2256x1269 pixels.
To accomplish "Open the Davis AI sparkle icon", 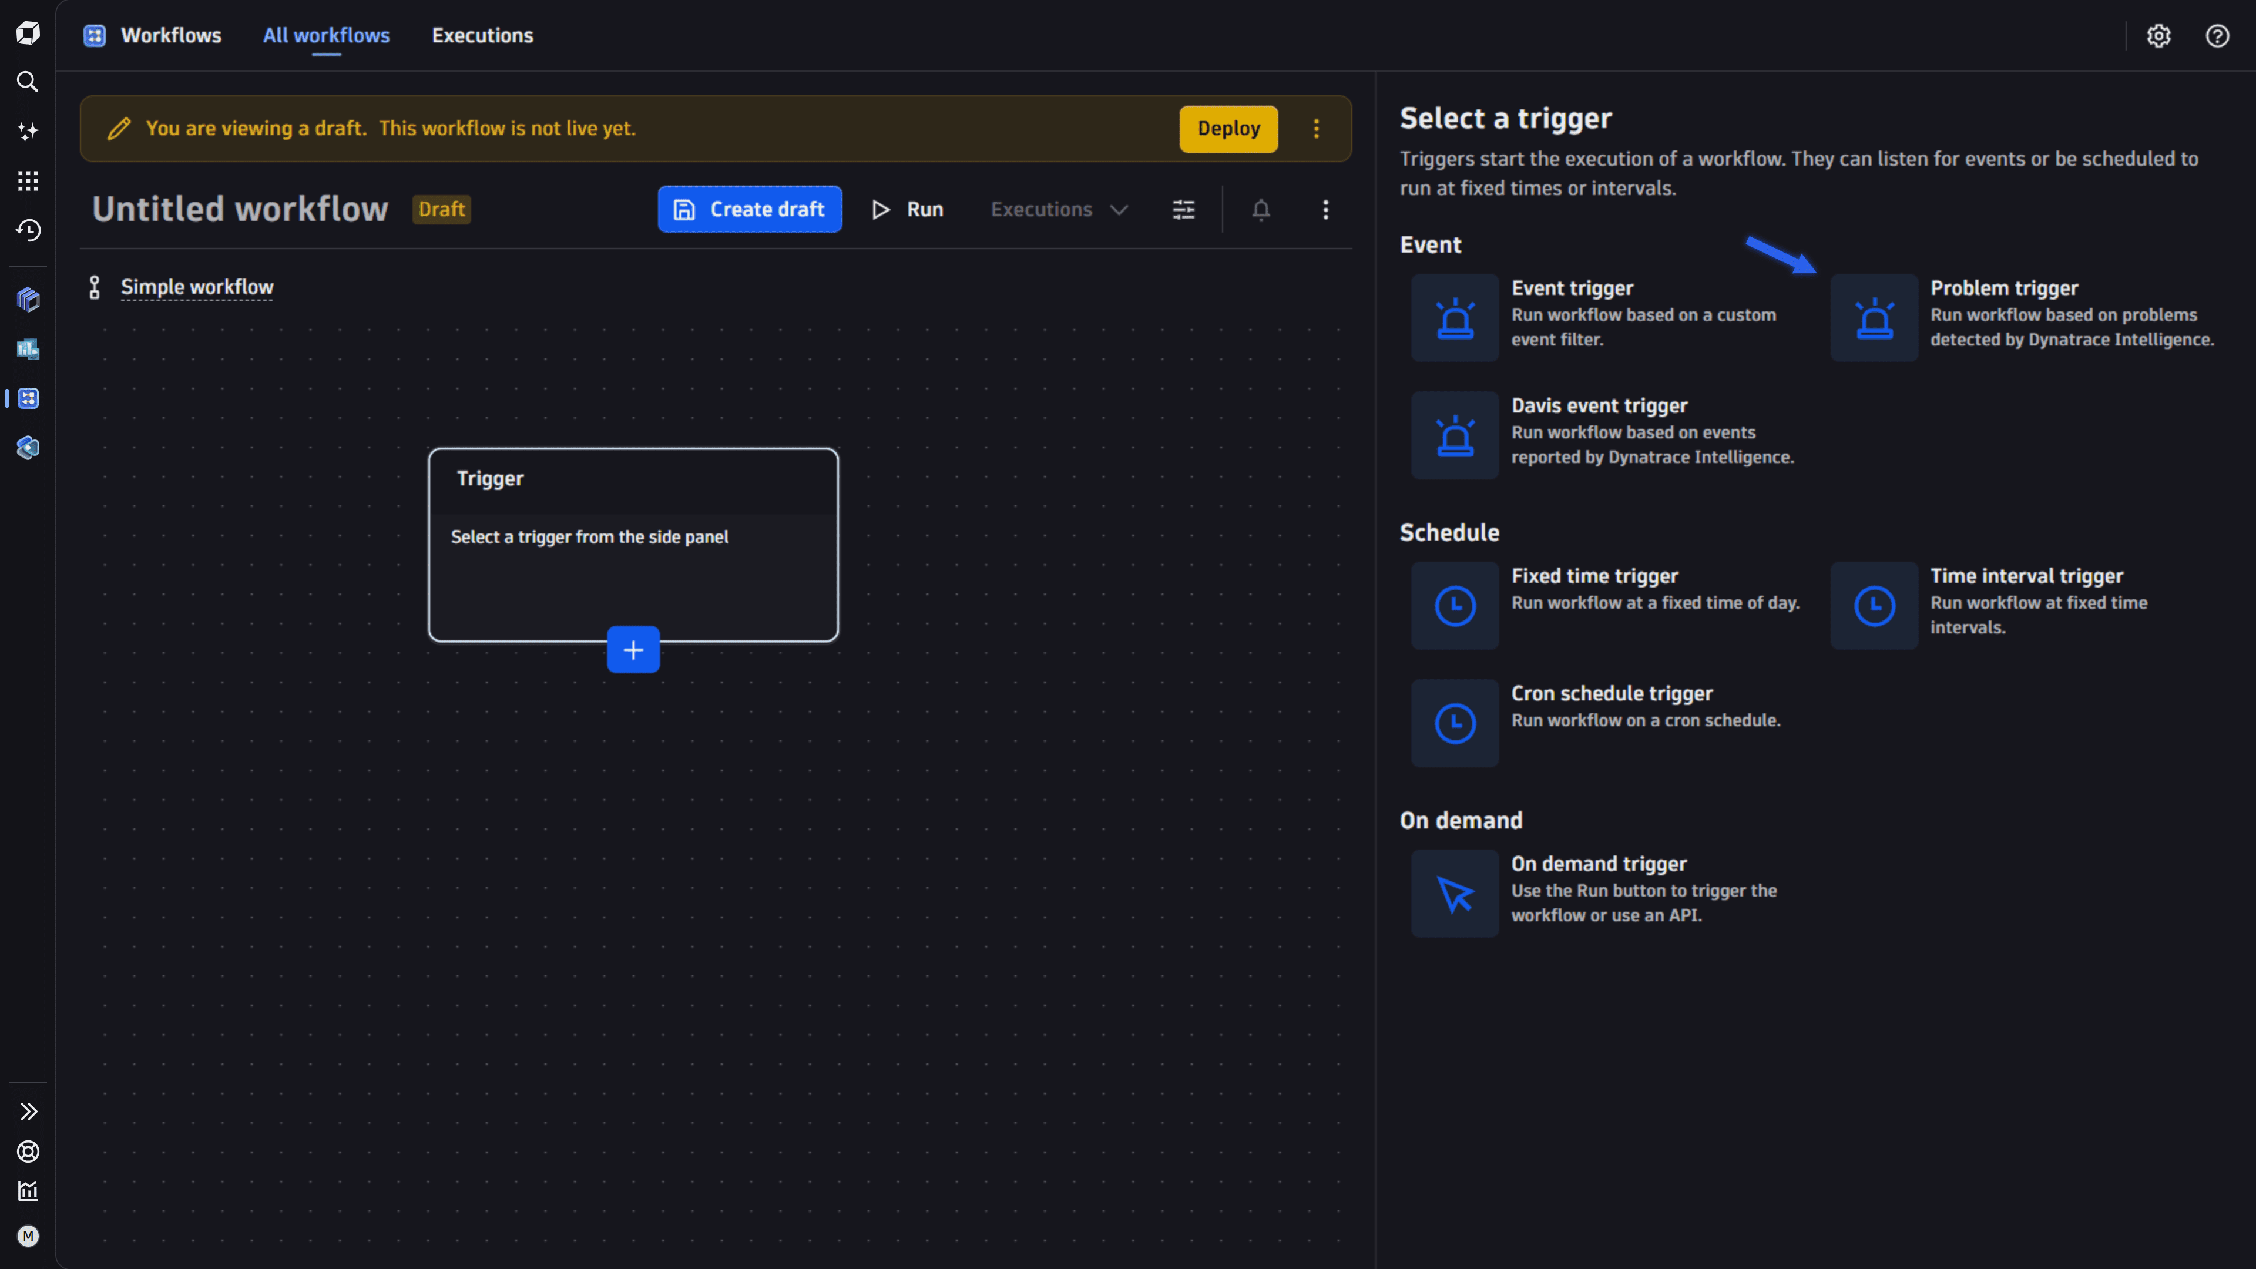I will pyautogui.click(x=28, y=132).
